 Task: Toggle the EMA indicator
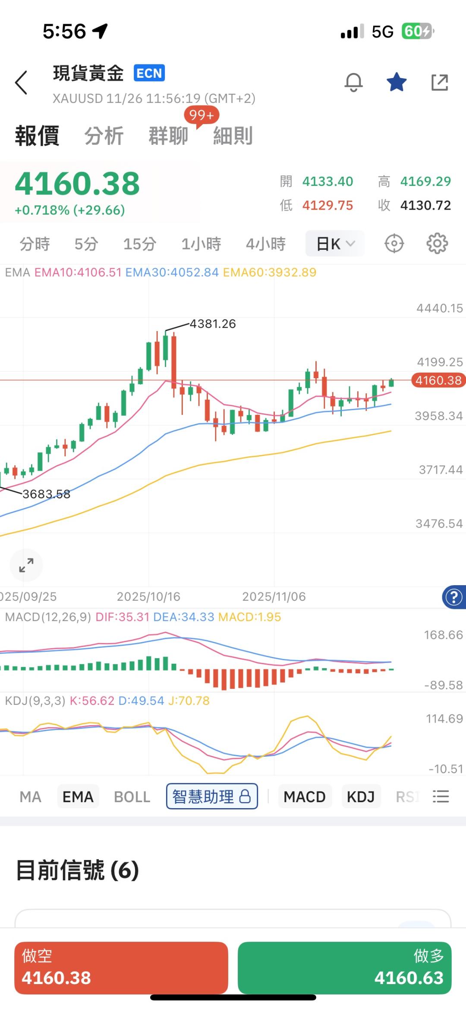click(x=78, y=797)
